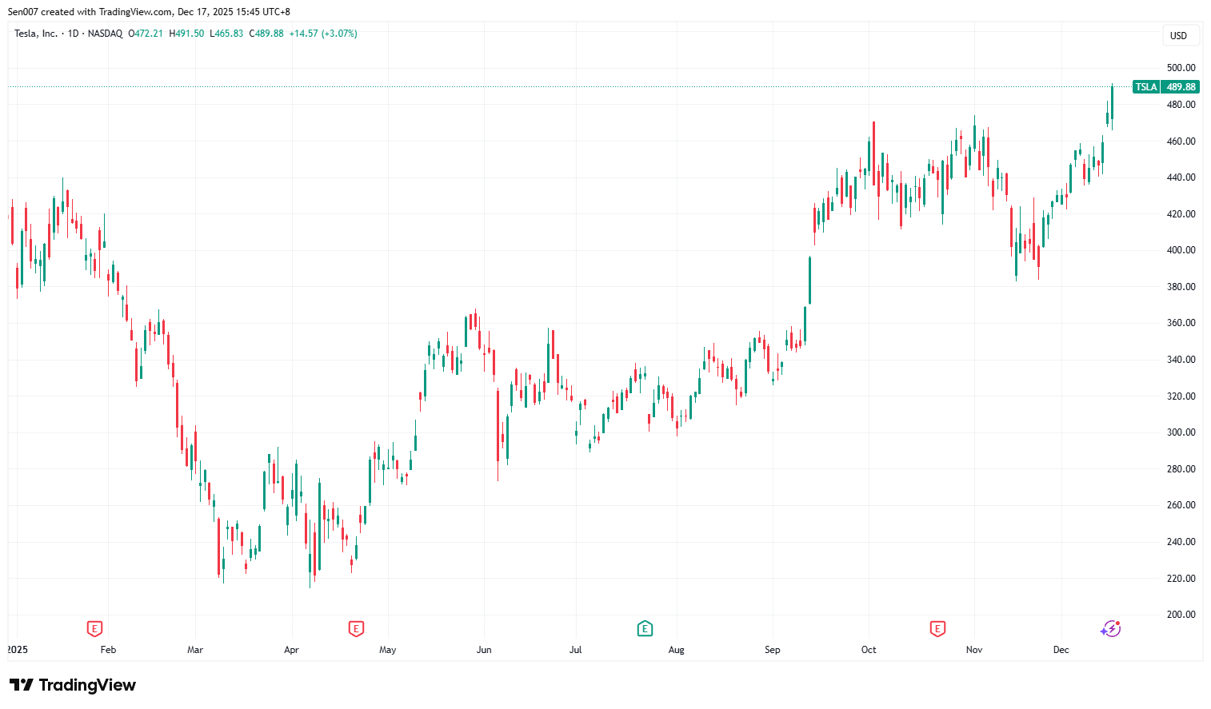Click the green earnings badge below Aug

[x=645, y=629]
